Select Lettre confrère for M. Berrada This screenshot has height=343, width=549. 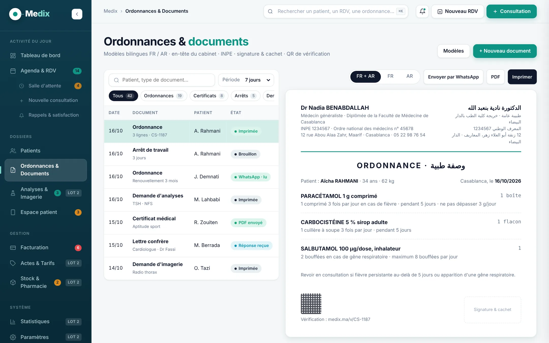pyautogui.click(x=191, y=245)
